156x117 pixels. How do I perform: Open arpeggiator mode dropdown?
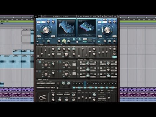click(41, 83)
